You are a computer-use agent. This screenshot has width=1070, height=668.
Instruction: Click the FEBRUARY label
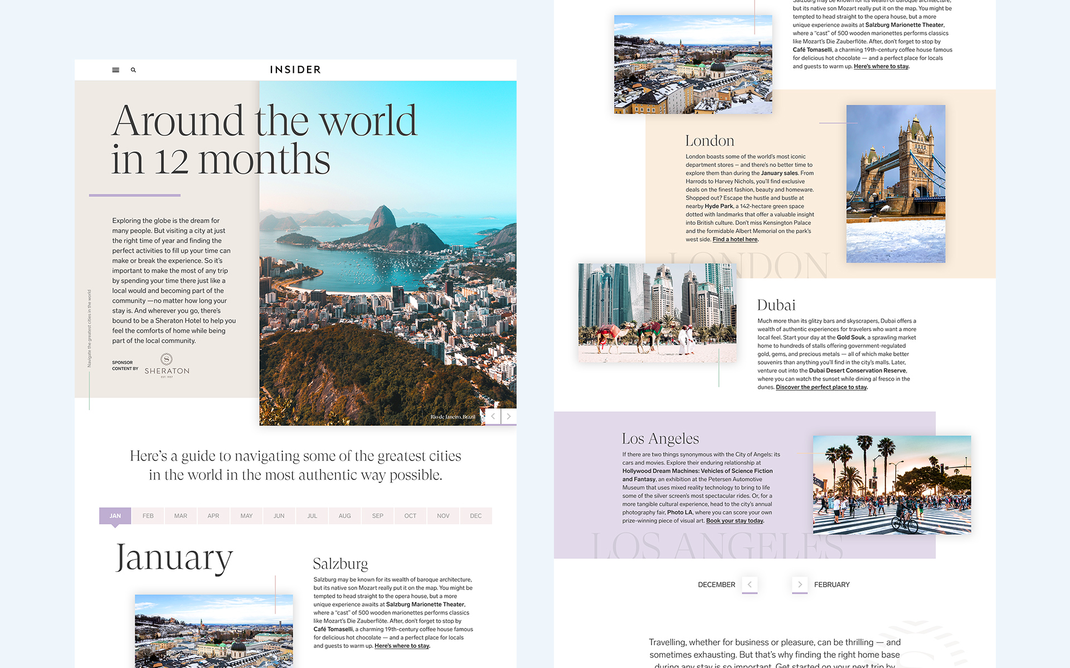[831, 584]
